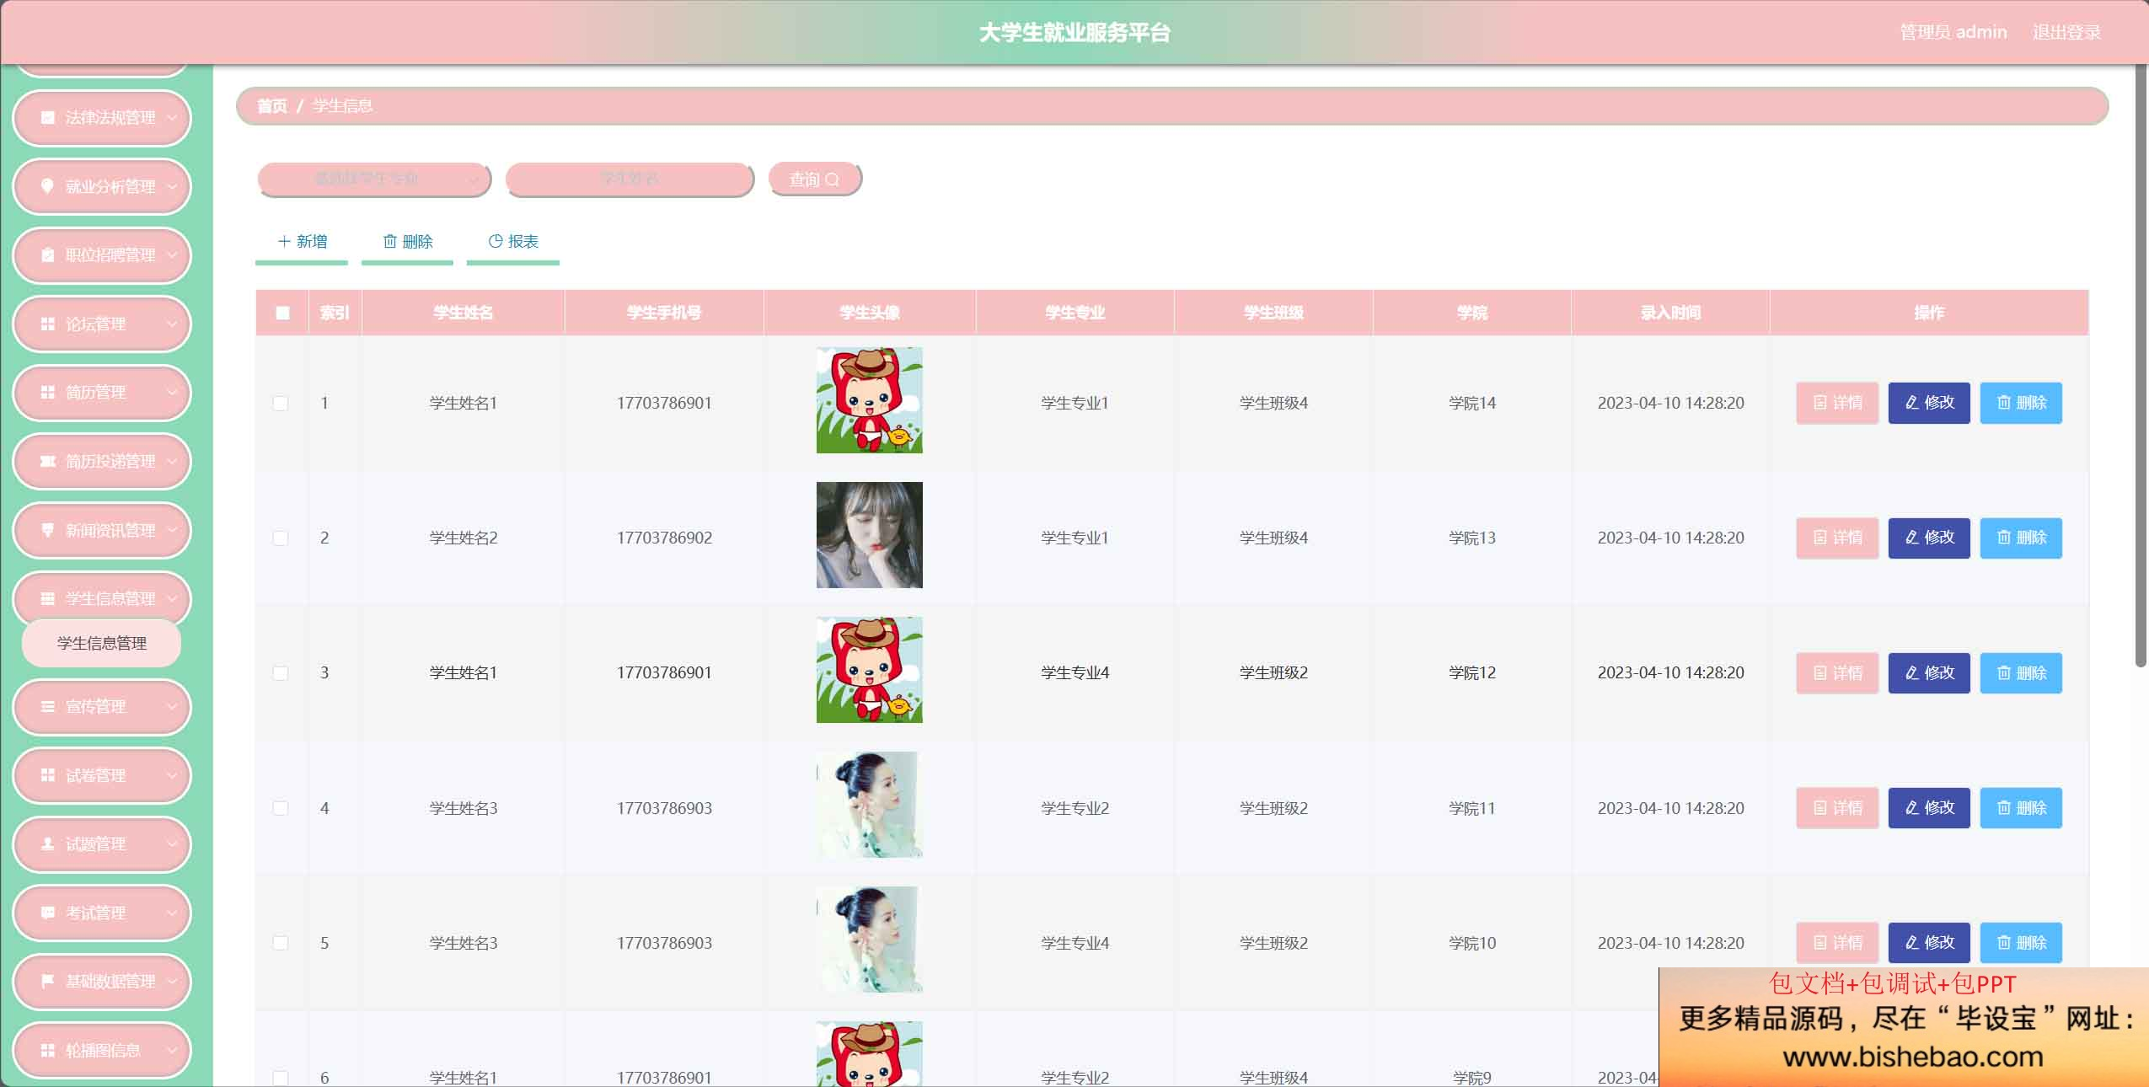
Task: Click the flag icon beside 基础数据管理
Action: [48, 981]
